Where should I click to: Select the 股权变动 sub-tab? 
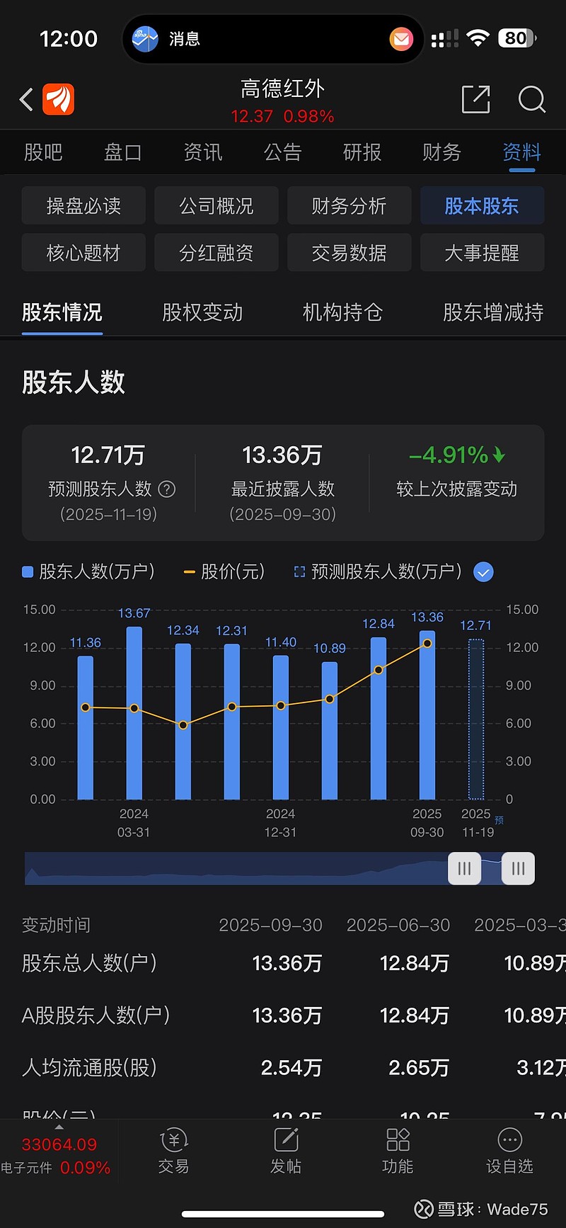coord(202,312)
